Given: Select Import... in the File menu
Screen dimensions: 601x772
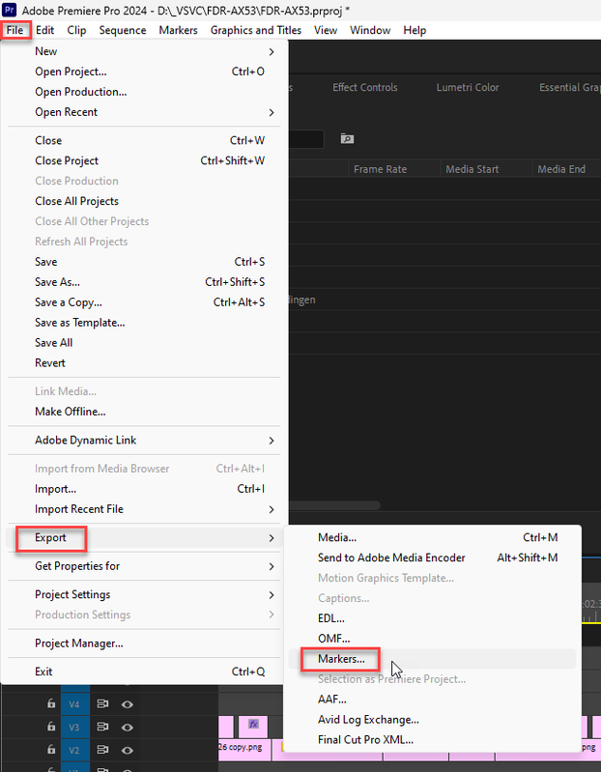Looking at the screenshot, I should 144,489.
